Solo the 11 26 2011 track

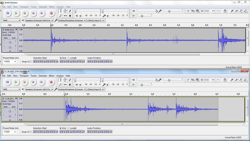(x=13, y=107)
